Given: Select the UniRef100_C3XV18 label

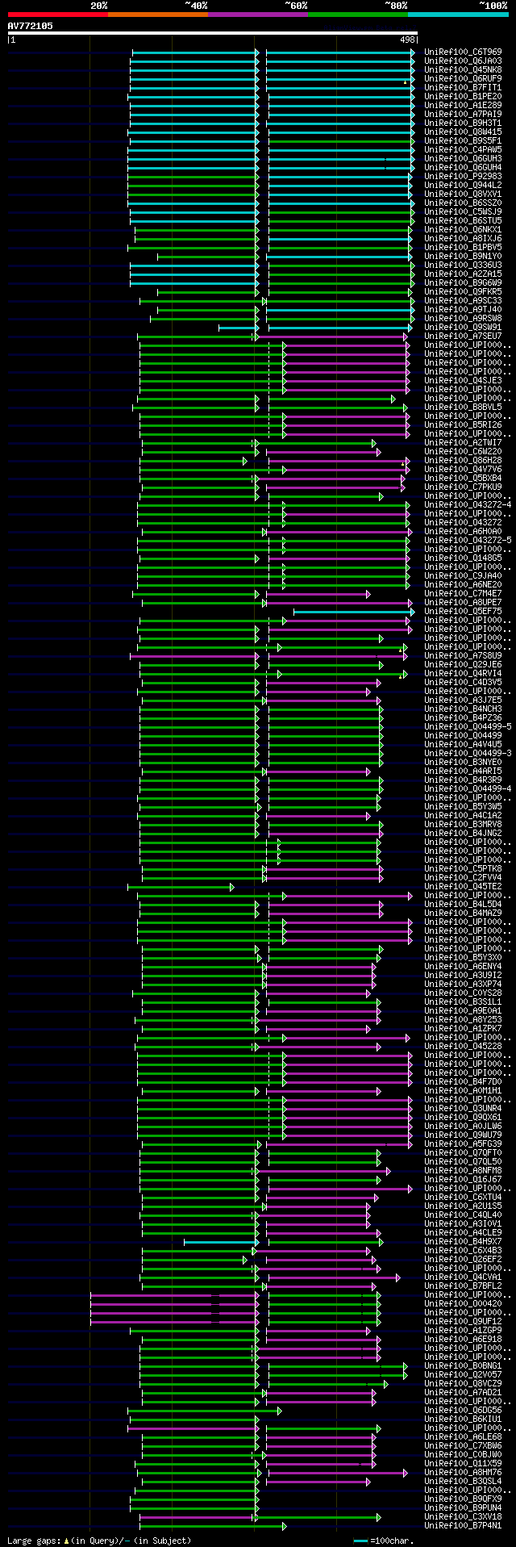Looking at the screenshot, I should [x=463, y=1516].
